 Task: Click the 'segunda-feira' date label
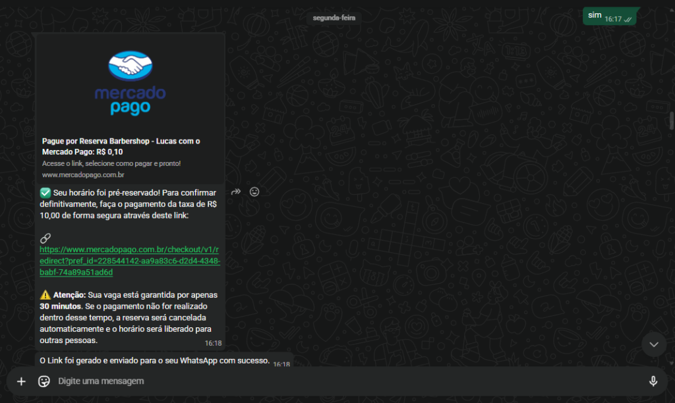pos(334,18)
